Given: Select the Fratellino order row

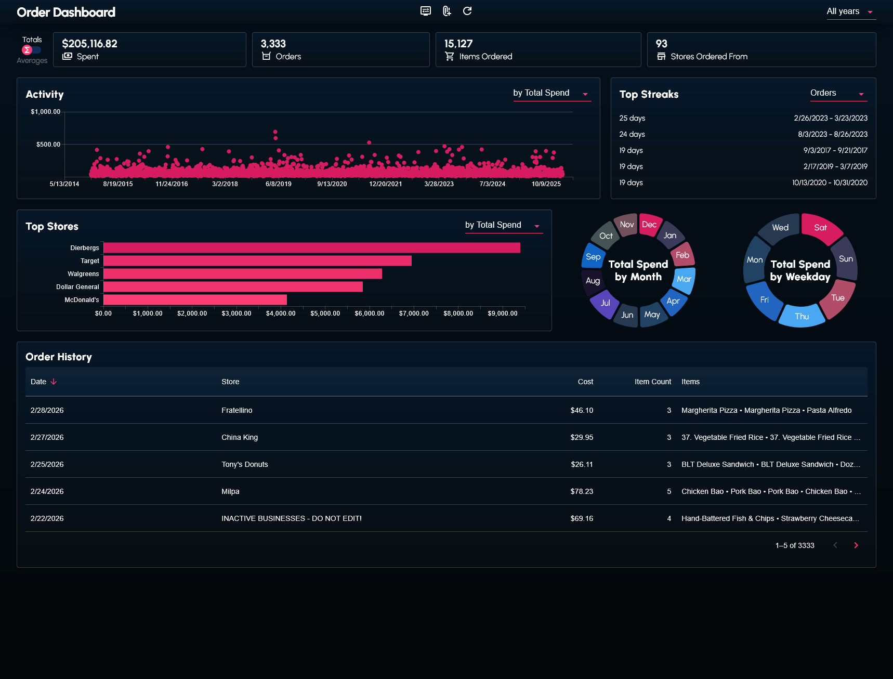Looking at the screenshot, I should click(x=237, y=410).
